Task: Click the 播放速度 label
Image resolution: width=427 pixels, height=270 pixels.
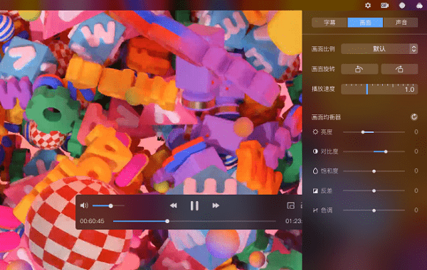Action: [x=323, y=89]
